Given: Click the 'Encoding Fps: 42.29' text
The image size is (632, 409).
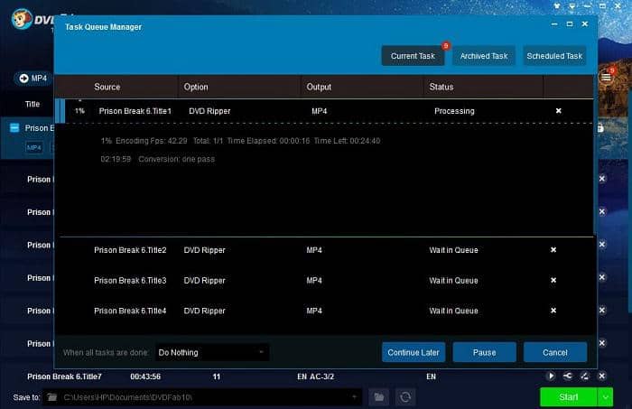Looking at the screenshot, I should point(152,141).
